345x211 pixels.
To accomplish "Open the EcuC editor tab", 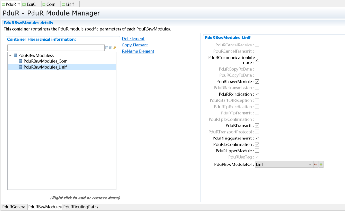I will (x=31, y=4).
